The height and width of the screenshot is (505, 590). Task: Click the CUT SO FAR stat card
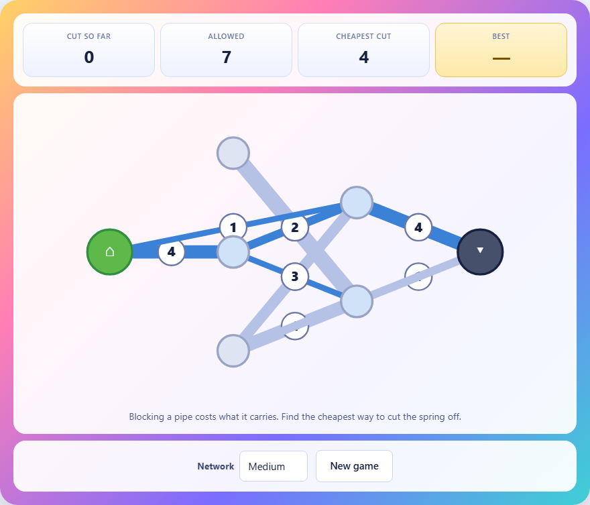click(88, 50)
